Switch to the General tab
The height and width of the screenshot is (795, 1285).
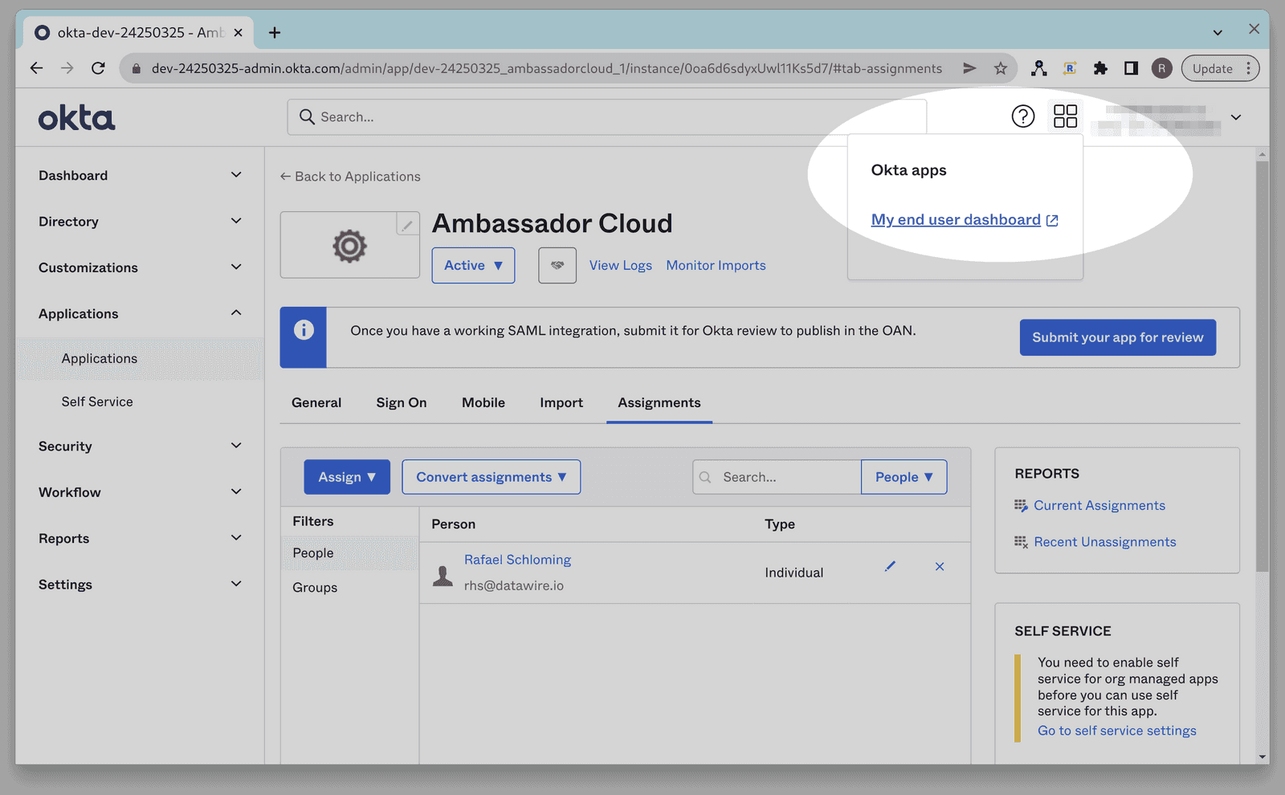click(316, 402)
